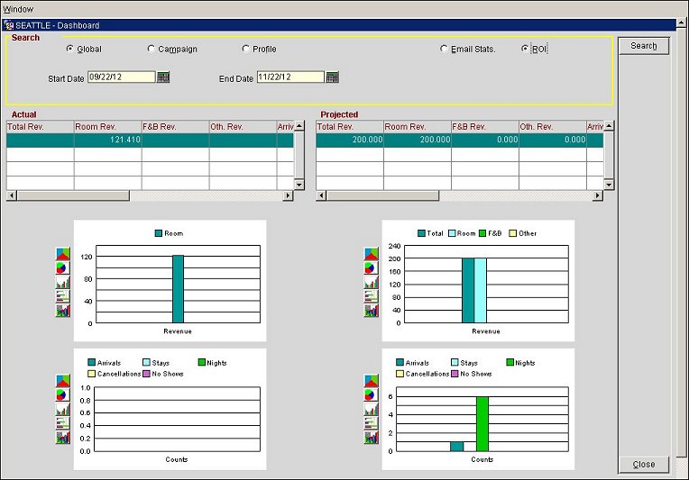Click Projected grid Total Rev. column header

point(350,127)
